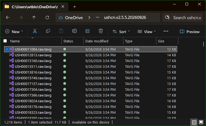Sort by the Name column header
Viewport: 206px width, 126px height.
(x=15, y=41)
